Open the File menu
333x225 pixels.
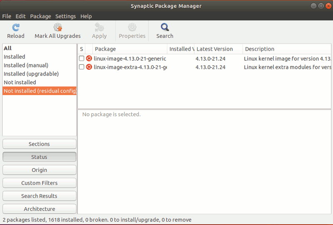coord(7,16)
